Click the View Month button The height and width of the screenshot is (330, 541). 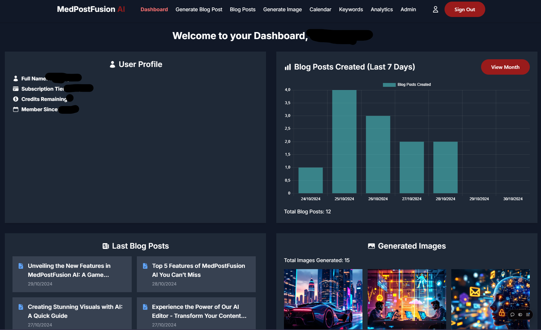tap(505, 67)
